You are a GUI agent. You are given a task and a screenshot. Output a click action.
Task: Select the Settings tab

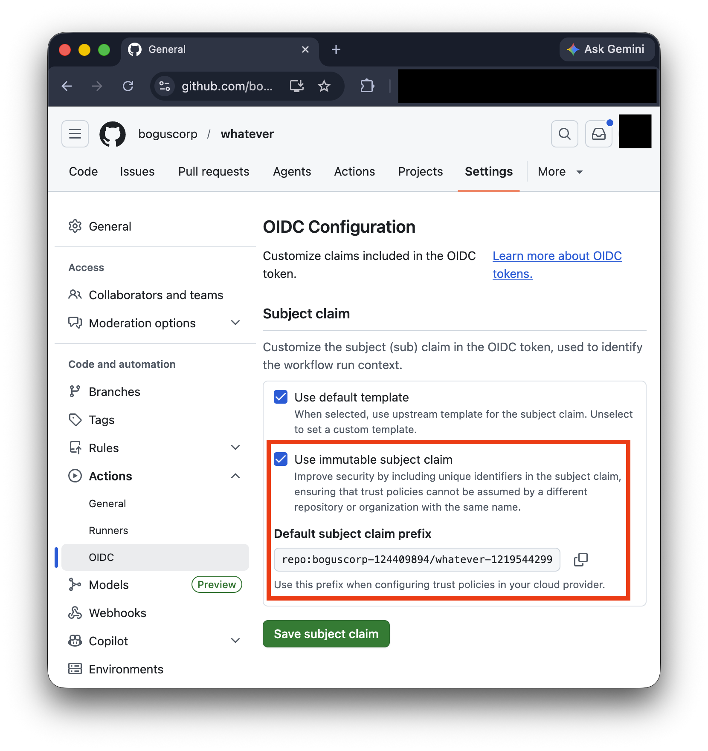click(489, 171)
